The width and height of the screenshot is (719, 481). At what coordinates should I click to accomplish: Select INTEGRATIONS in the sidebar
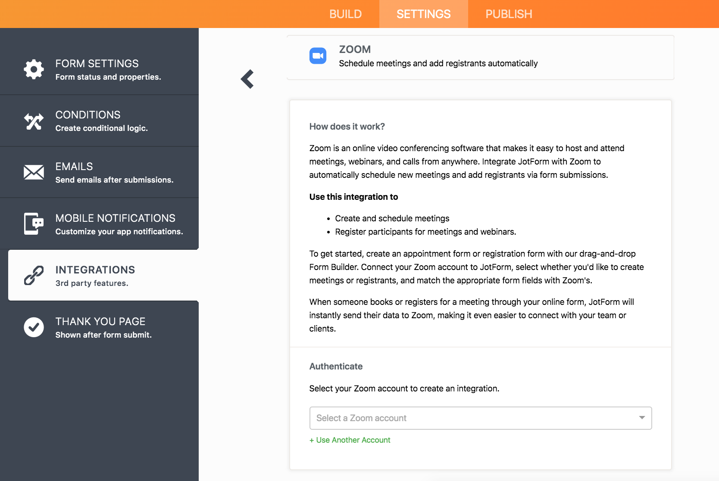pos(103,275)
